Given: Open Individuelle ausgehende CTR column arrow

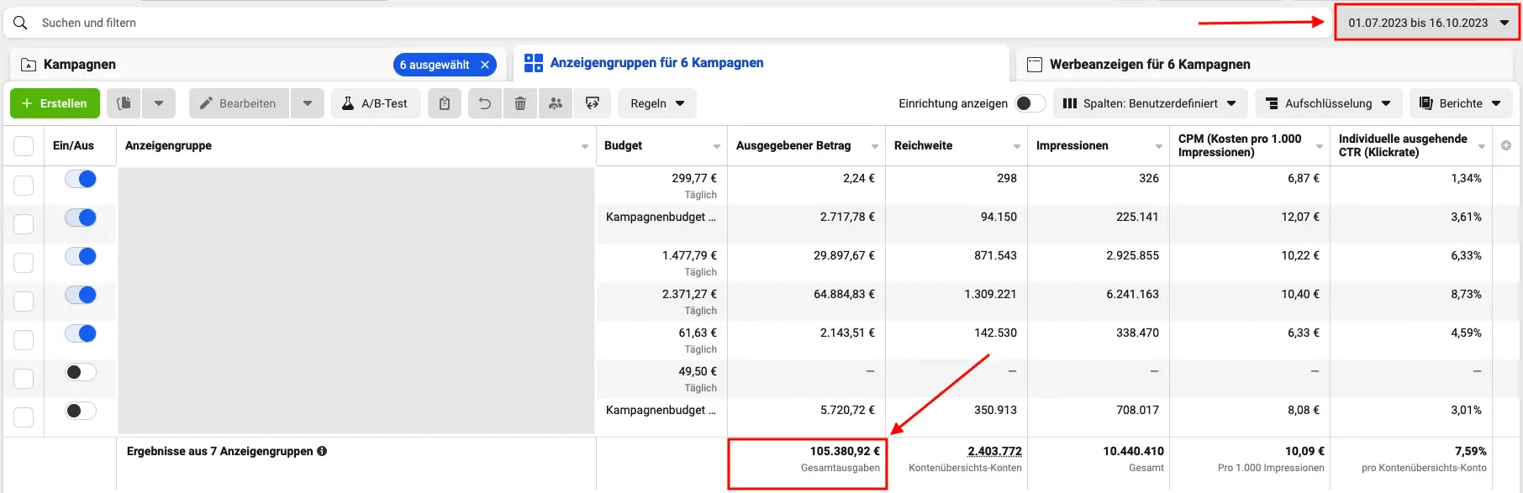Looking at the screenshot, I should pos(1482,146).
